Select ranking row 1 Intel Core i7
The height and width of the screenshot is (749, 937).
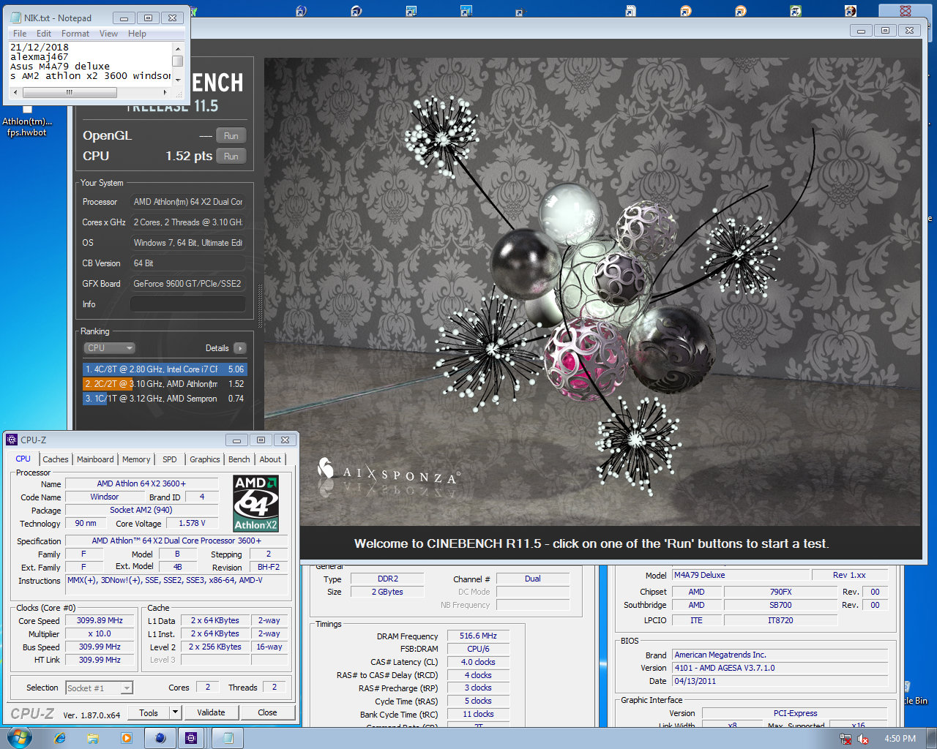click(x=165, y=369)
